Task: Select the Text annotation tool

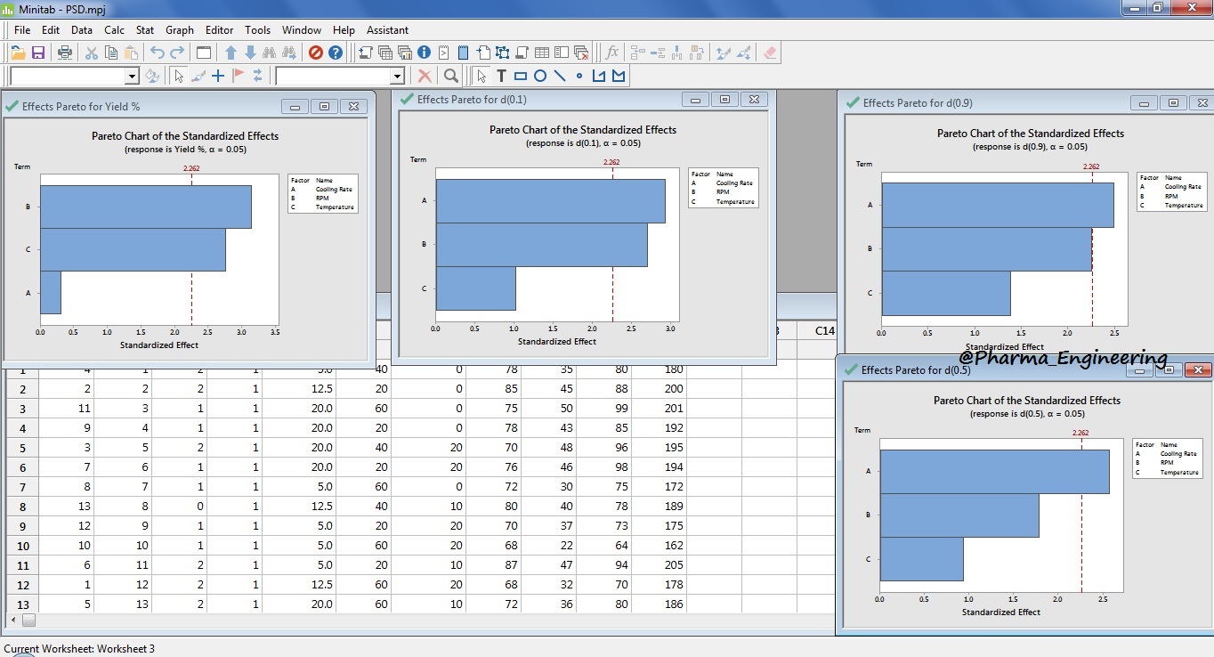Action: coord(500,76)
